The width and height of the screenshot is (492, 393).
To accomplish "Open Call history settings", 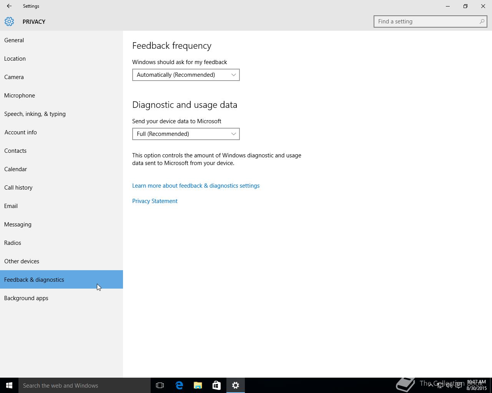I will pyautogui.click(x=61, y=188).
